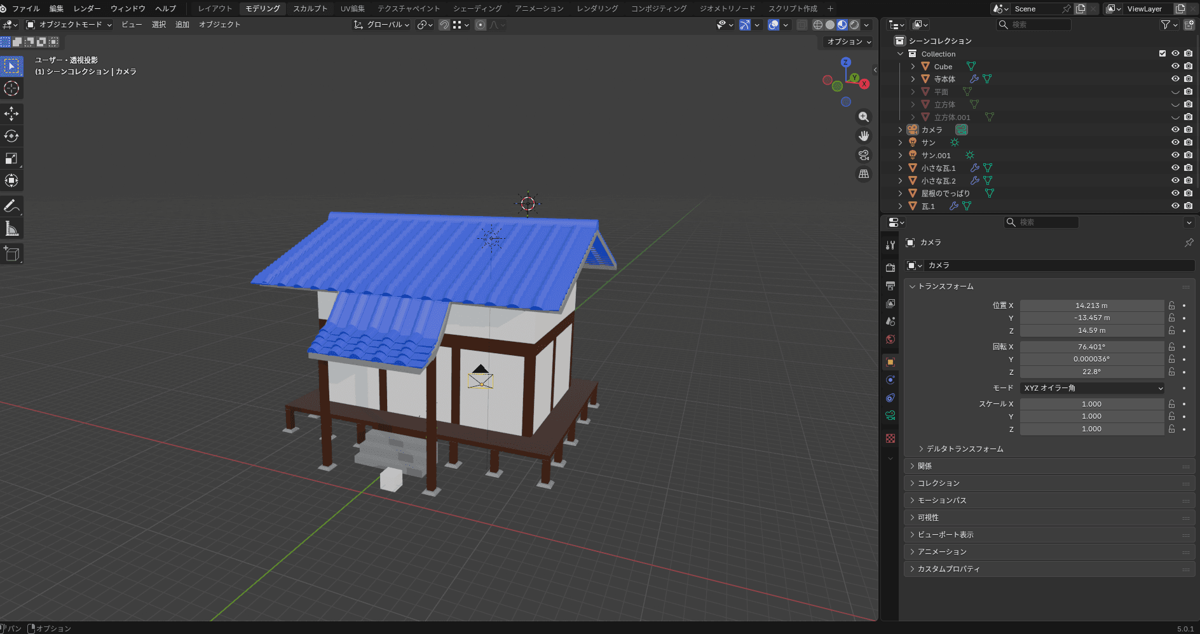This screenshot has width=1200, height=634.
Task: Select the Scale tool in the left toolbar
Action: [x=11, y=158]
